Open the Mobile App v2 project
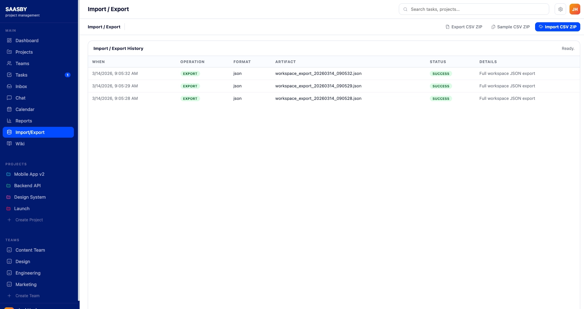Viewport: 584px width, 309px height. click(x=29, y=174)
